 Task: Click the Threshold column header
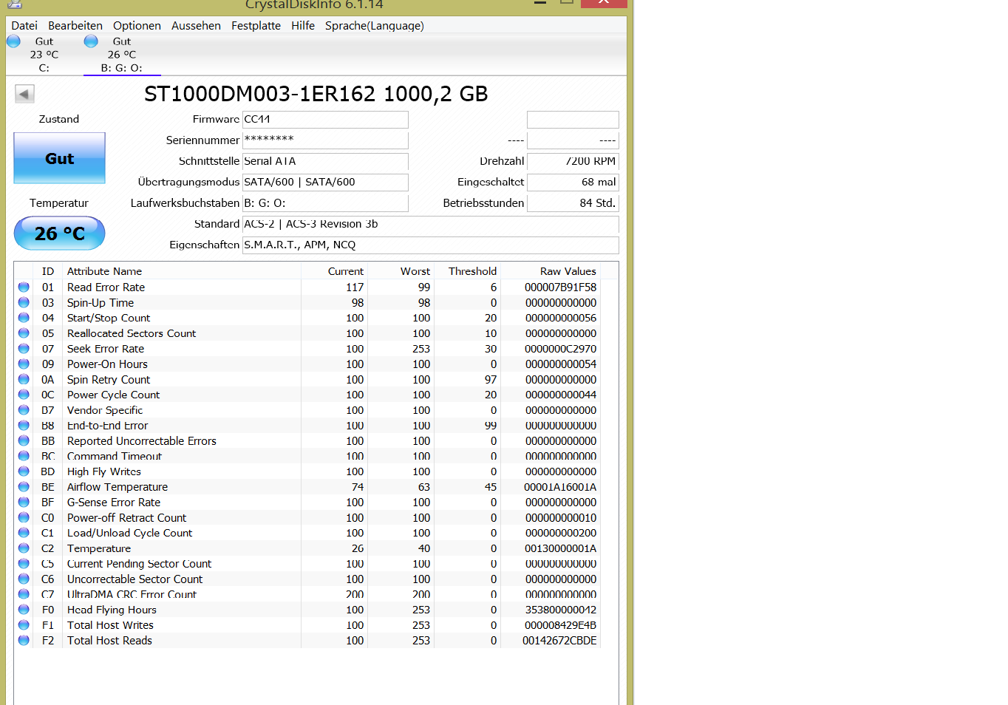pos(472,271)
